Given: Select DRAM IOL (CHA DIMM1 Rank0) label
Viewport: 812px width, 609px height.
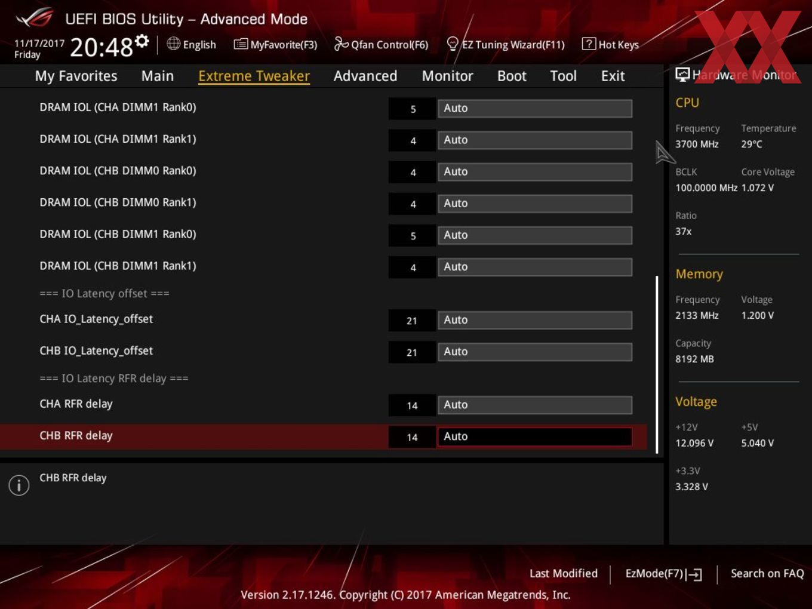Looking at the screenshot, I should point(118,107).
